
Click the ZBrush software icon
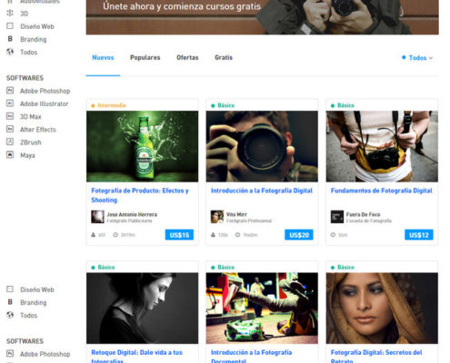10,142
